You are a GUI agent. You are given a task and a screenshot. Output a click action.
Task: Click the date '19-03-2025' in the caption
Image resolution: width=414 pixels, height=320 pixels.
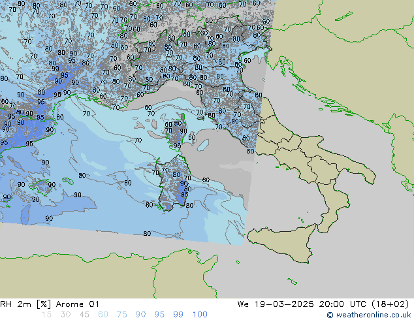[x=284, y=304]
